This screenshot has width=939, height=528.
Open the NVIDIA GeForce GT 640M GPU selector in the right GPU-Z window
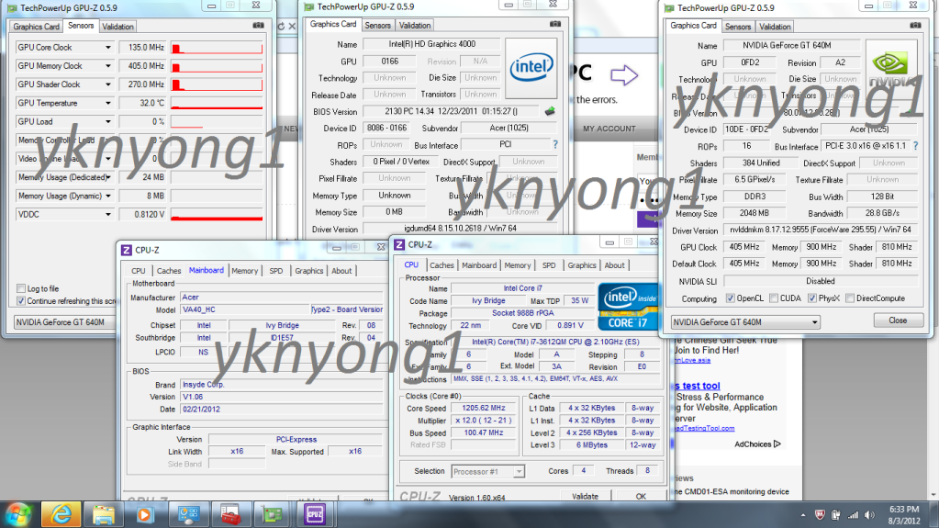(745, 321)
